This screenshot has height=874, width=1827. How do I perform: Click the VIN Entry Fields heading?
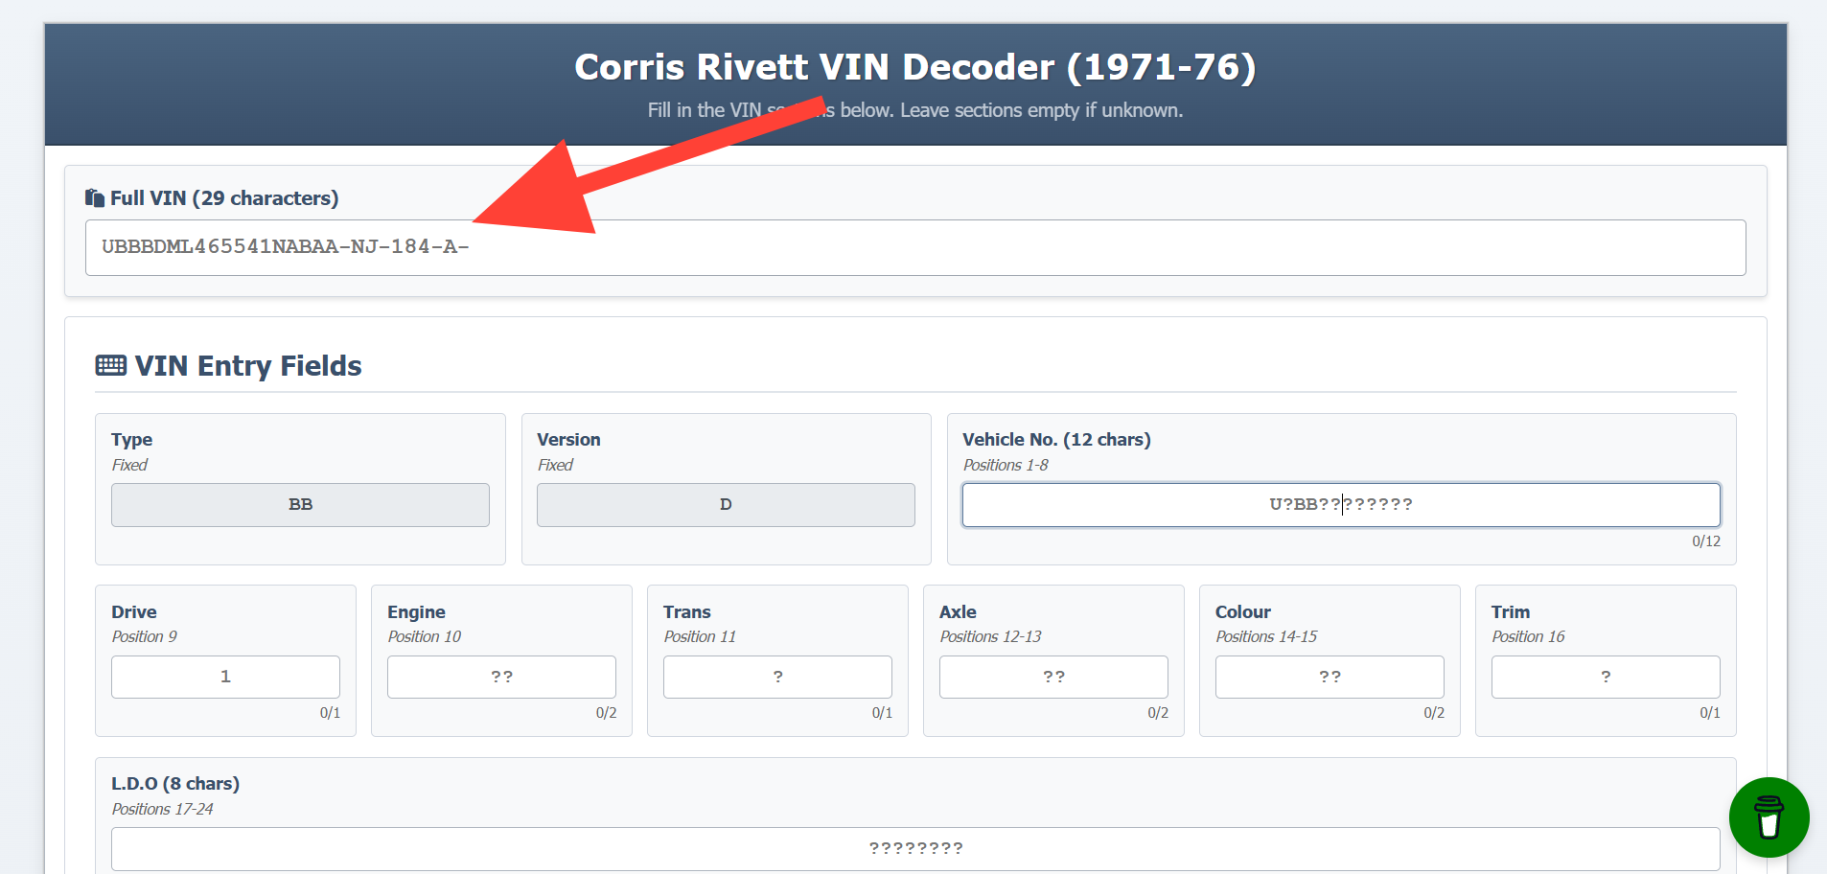click(247, 366)
